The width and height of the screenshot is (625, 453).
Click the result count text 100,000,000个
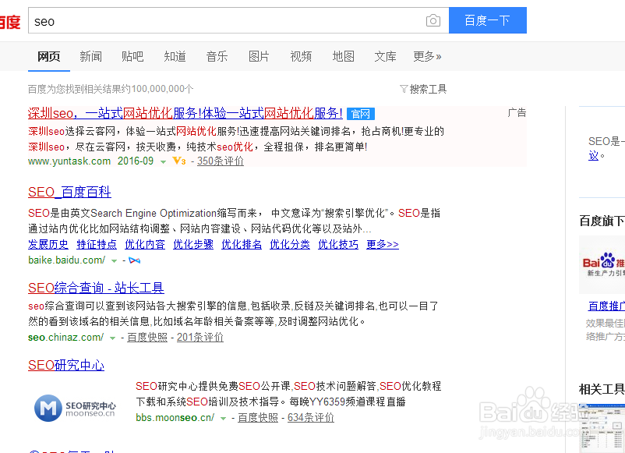pyautogui.click(x=163, y=89)
